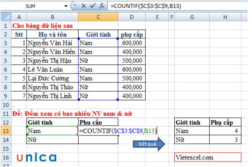Click the 'phụ cấp' header in row 2
252x167 pixels.
(x=132, y=34)
